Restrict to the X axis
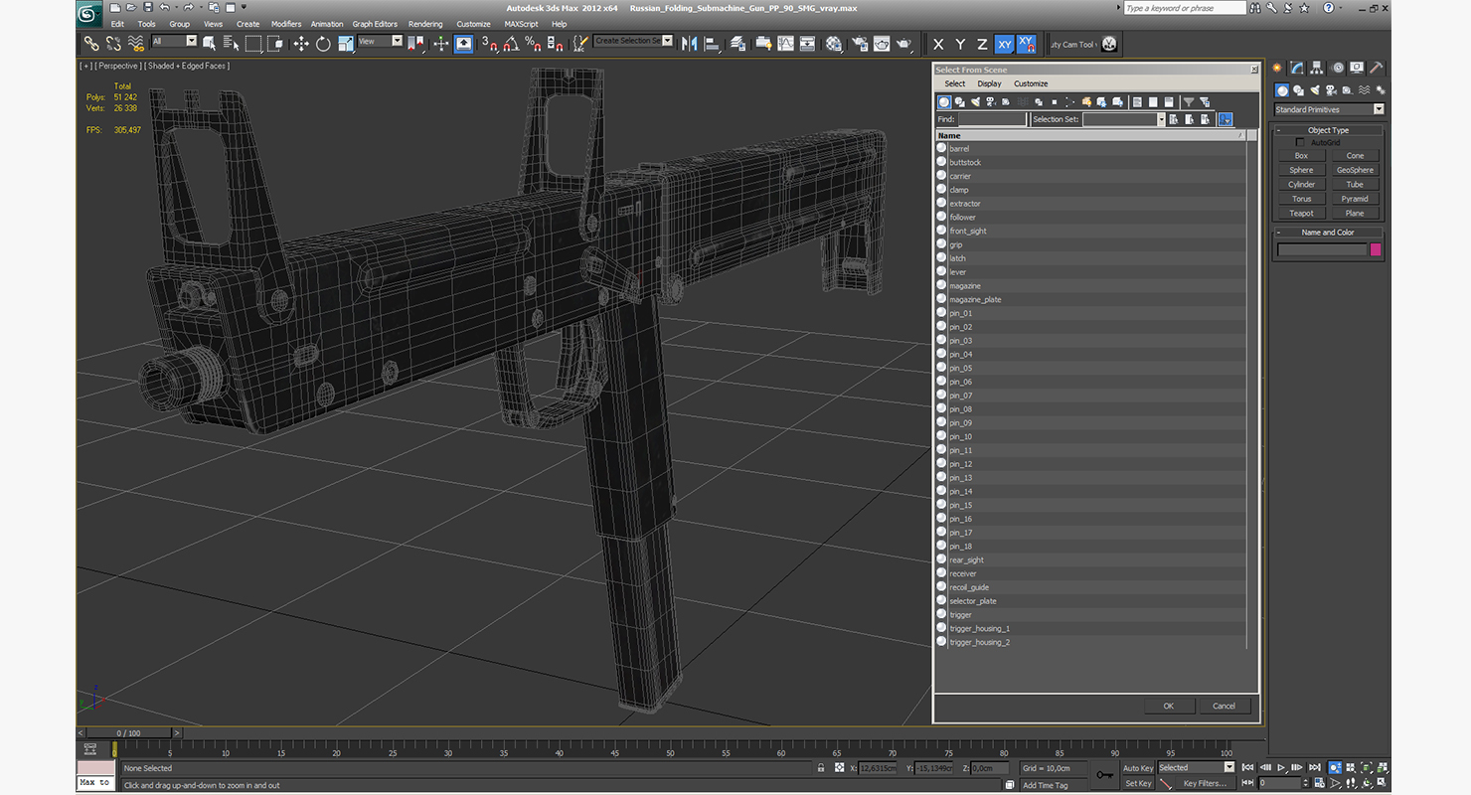The image size is (1471, 795). pyautogui.click(x=938, y=44)
